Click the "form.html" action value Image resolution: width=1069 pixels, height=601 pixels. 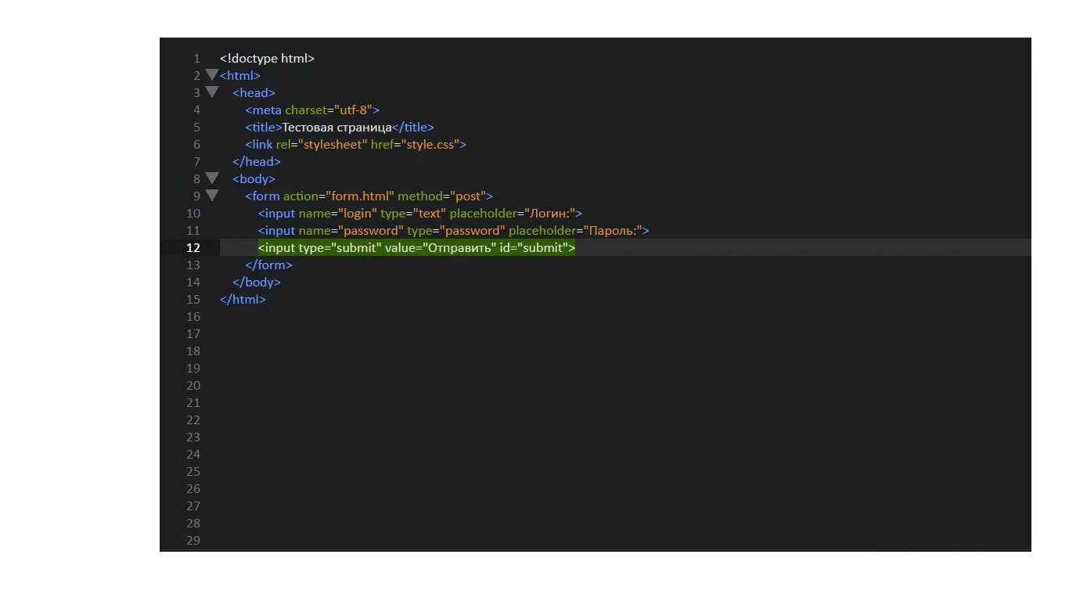pos(358,196)
